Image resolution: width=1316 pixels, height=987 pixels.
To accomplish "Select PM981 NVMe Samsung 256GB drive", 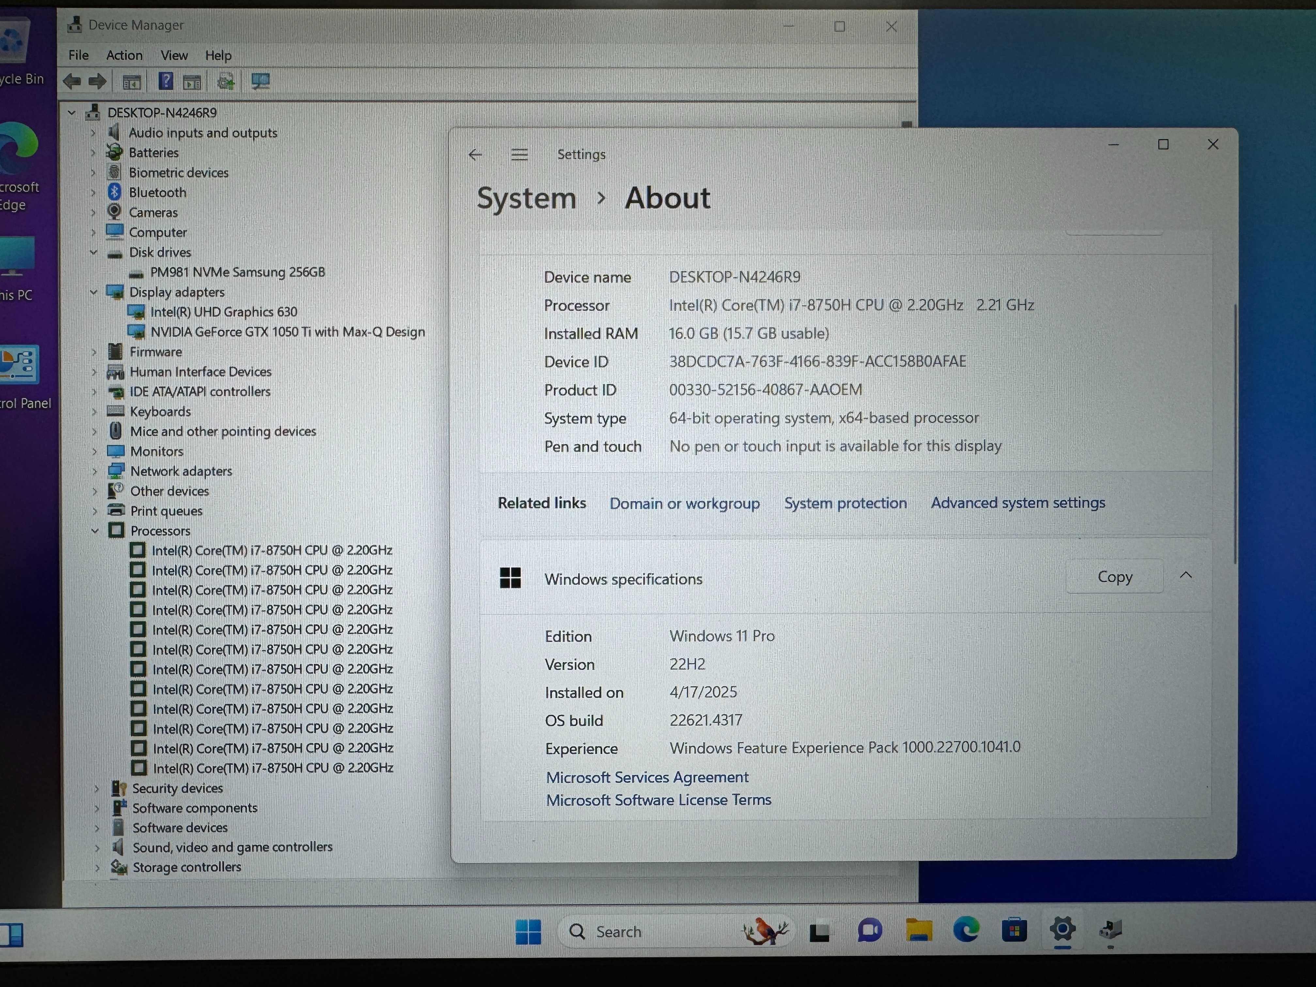I will [237, 272].
